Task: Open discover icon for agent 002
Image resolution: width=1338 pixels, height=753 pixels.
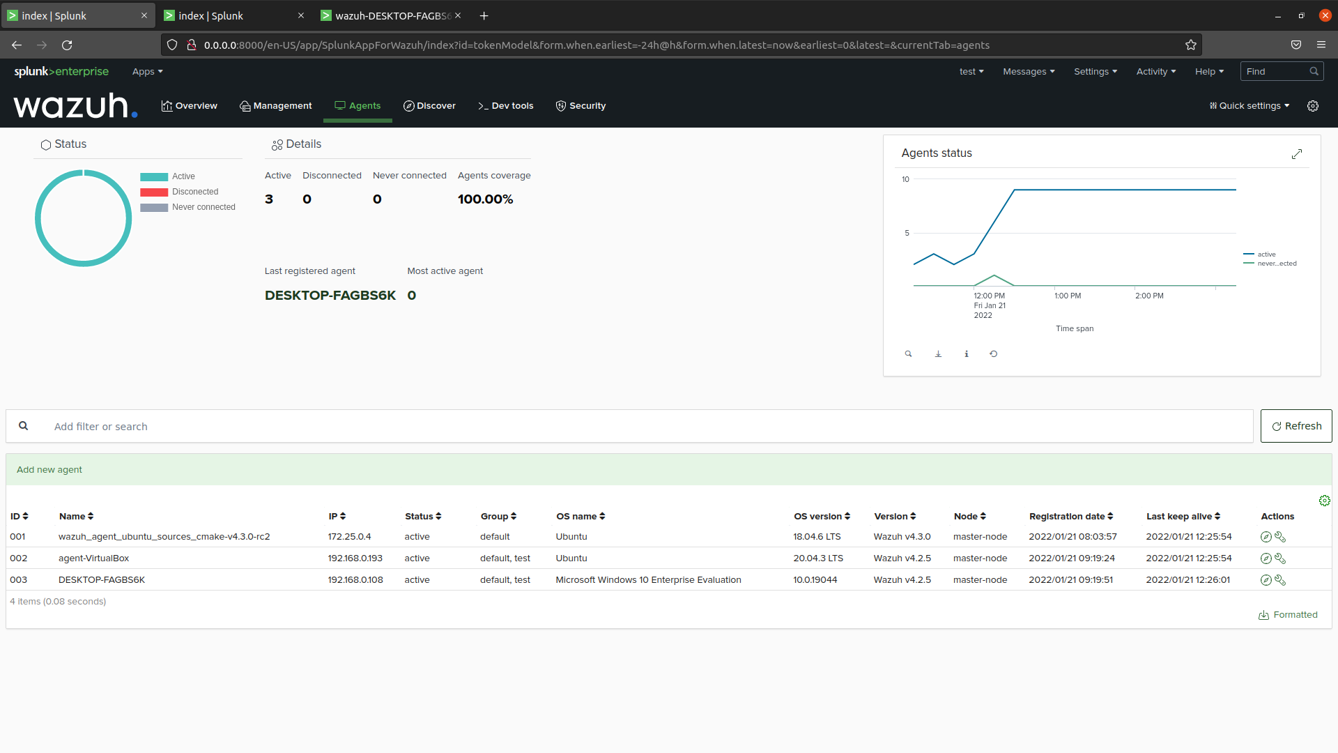Action: coord(1266,558)
